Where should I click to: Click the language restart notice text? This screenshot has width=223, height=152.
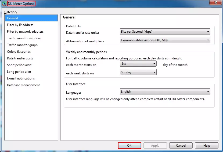(x=135, y=99)
